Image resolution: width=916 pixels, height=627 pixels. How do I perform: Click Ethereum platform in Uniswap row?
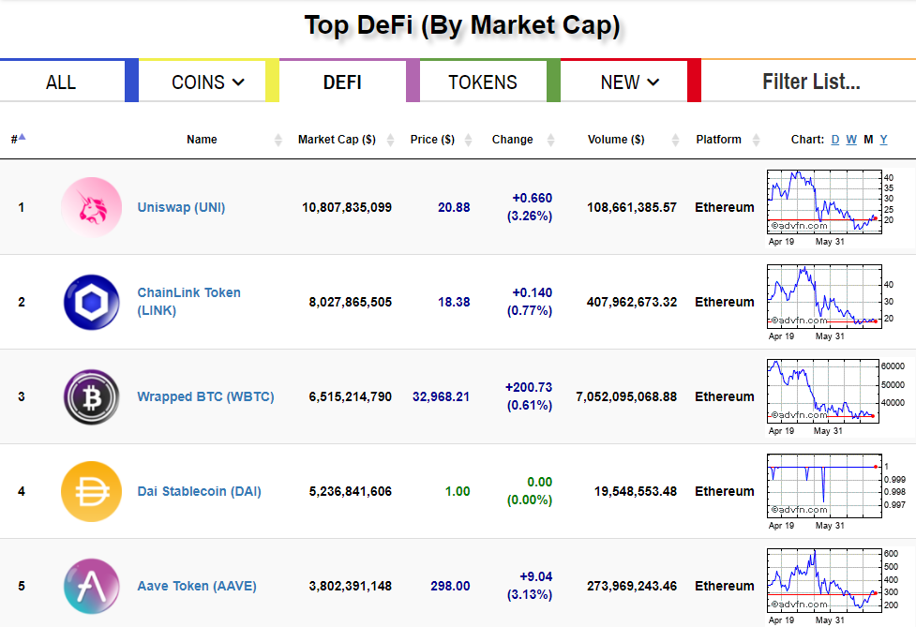click(x=725, y=207)
